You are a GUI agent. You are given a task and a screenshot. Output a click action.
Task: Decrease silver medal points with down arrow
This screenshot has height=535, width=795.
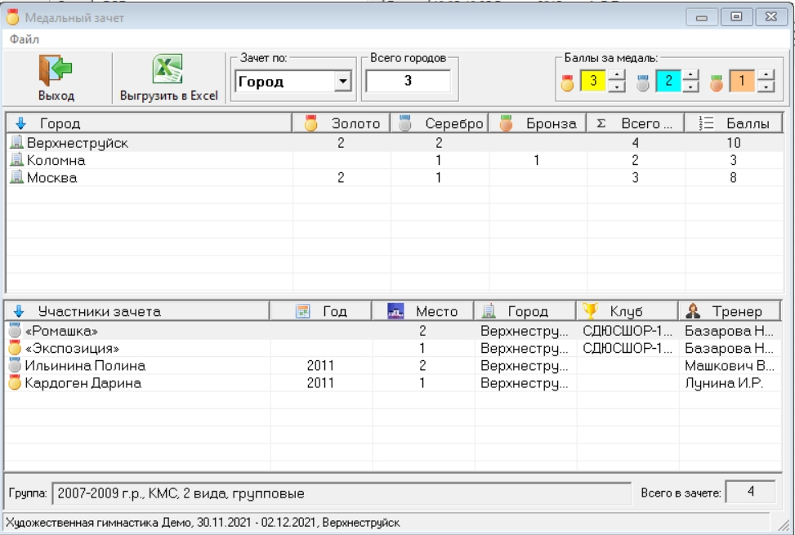[691, 87]
